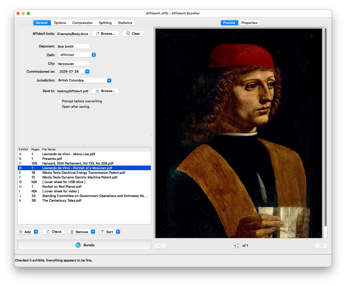346x286 pixels.
Task: Click the Check exhibits button label
Action: point(57,232)
